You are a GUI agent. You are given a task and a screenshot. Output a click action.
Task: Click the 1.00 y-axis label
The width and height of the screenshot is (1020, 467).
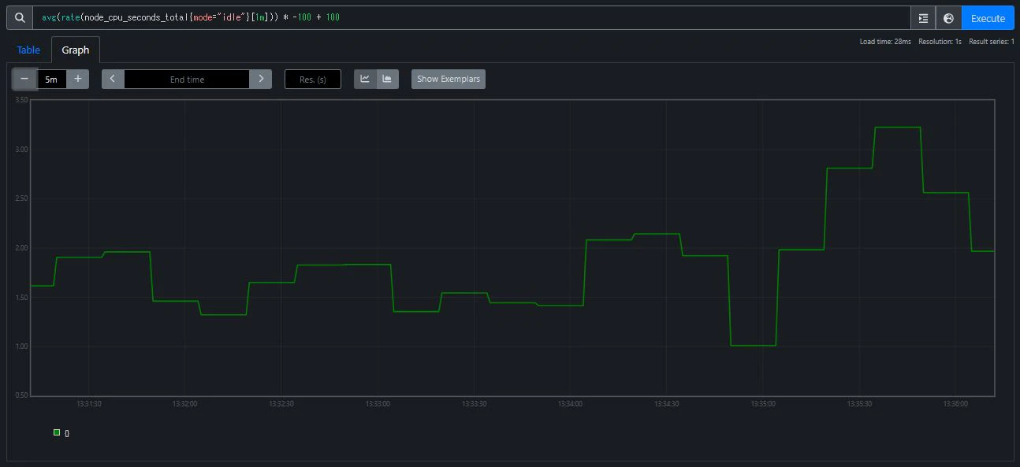21,347
